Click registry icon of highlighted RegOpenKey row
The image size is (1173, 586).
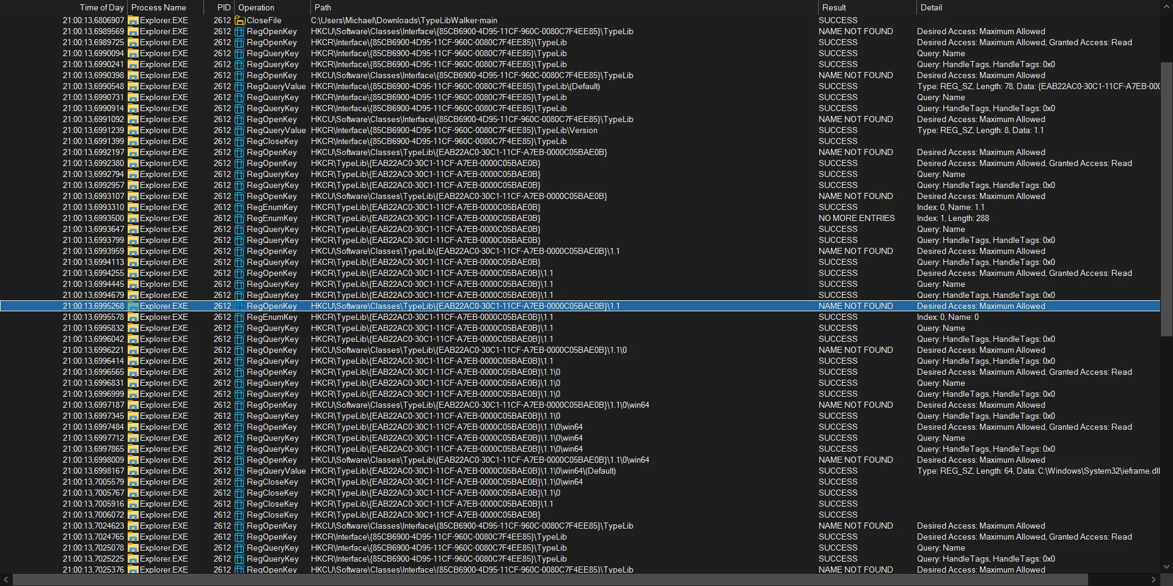tap(239, 306)
